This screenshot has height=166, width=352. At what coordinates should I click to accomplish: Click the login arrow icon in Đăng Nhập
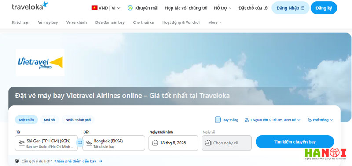pyautogui.click(x=303, y=8)
